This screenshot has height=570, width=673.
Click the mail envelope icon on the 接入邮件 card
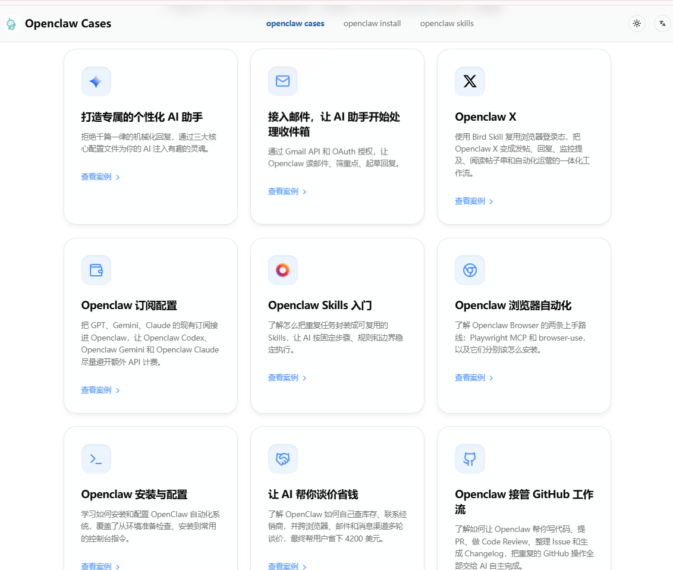283,81
